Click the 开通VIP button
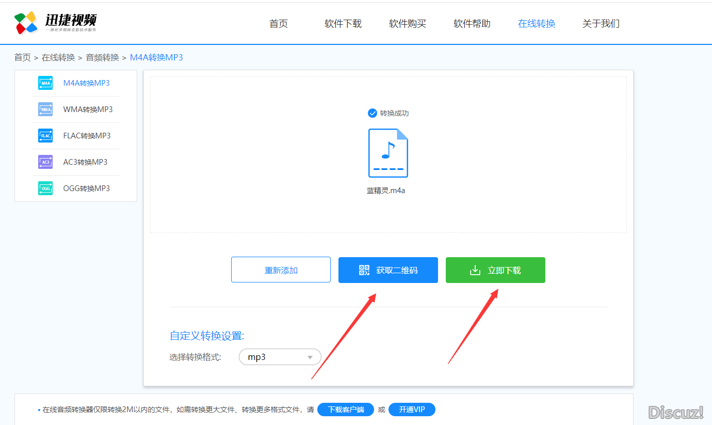712x425 pixels. [x=412, y=410]
